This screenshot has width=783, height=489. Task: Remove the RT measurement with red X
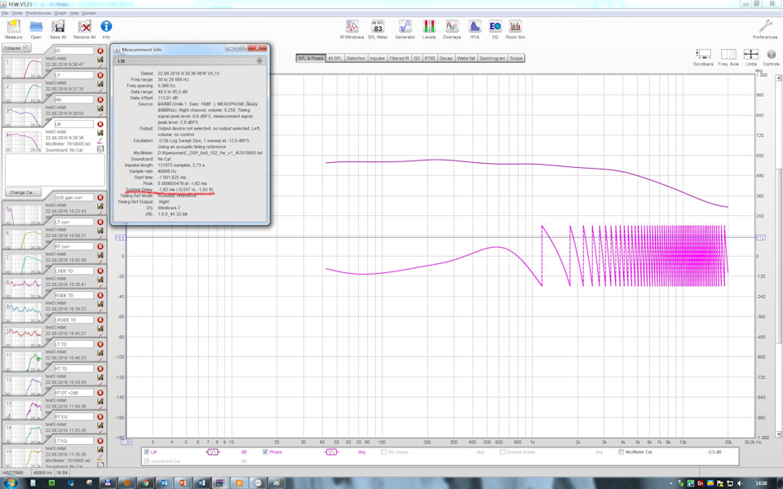(x=100, y=51)
